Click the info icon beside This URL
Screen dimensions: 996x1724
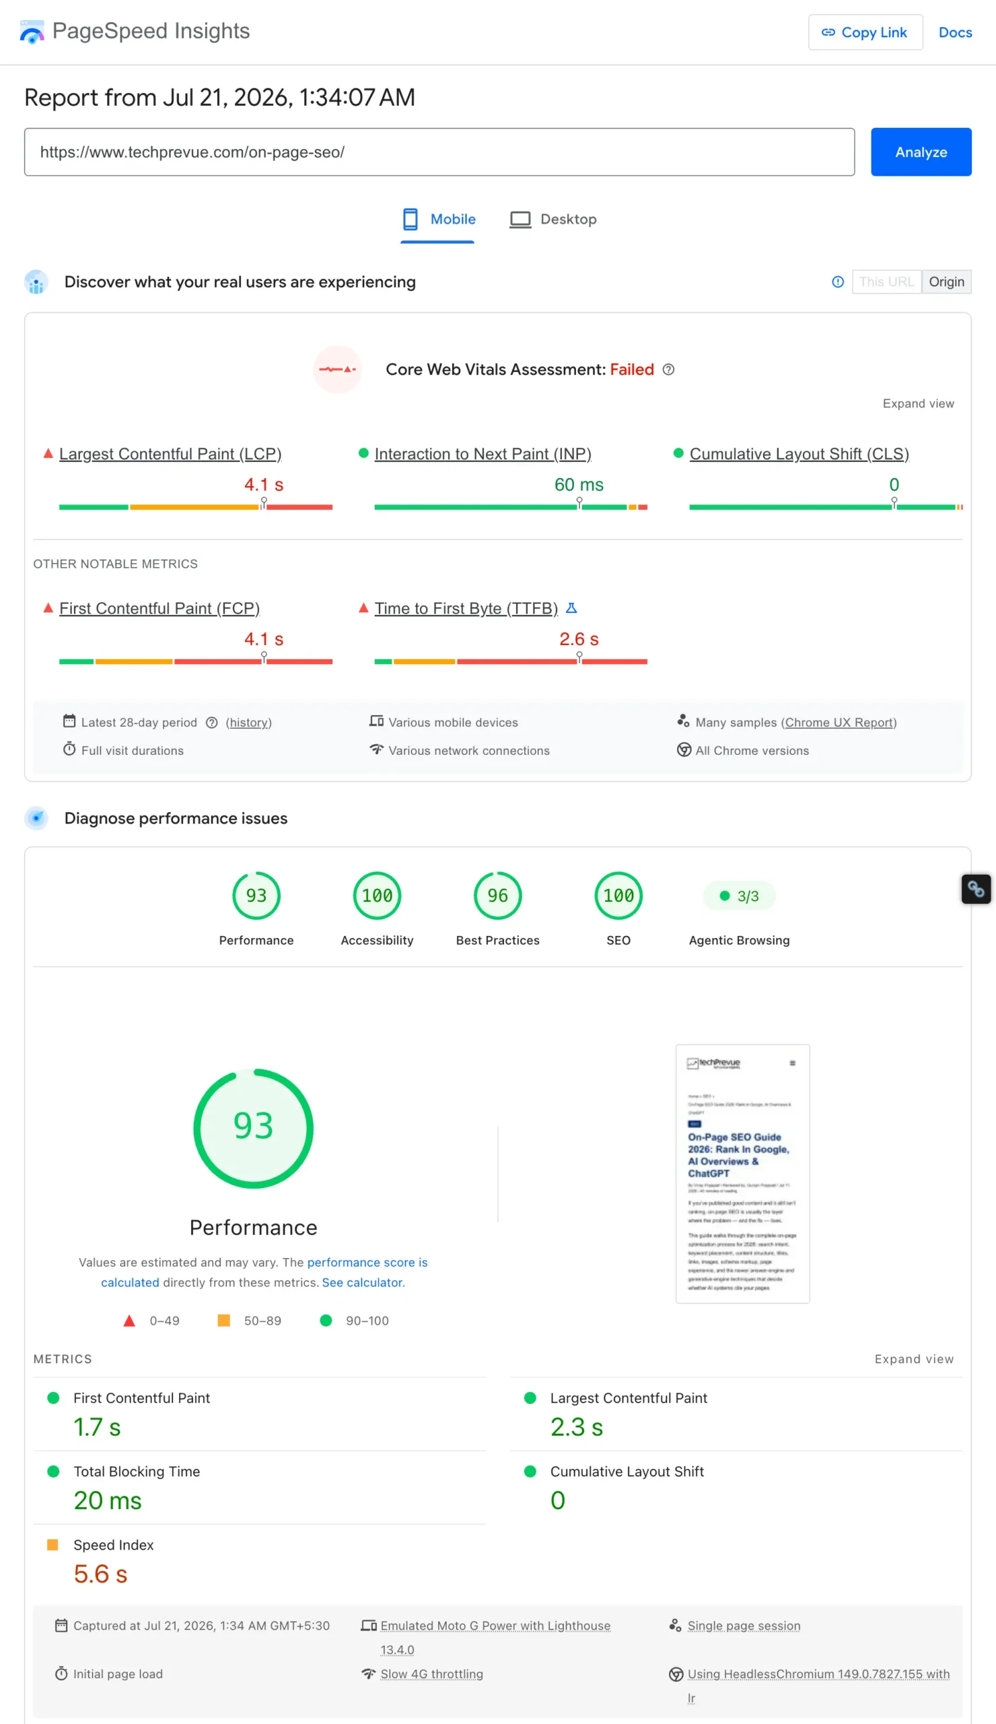tap(837, 282)
